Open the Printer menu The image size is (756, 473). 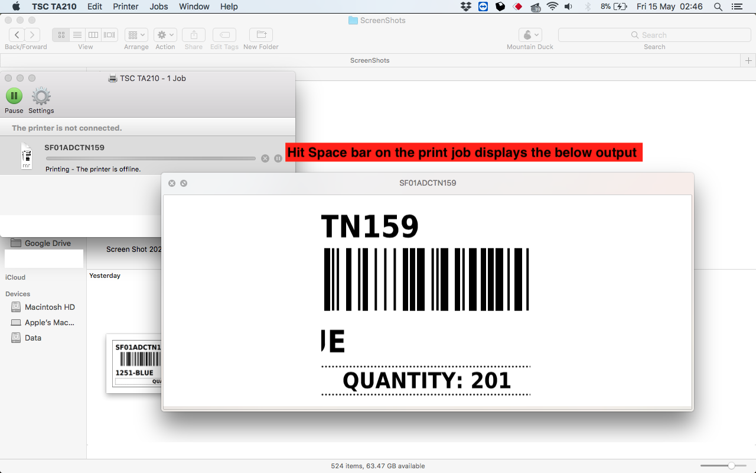click(x=125, y=7)
